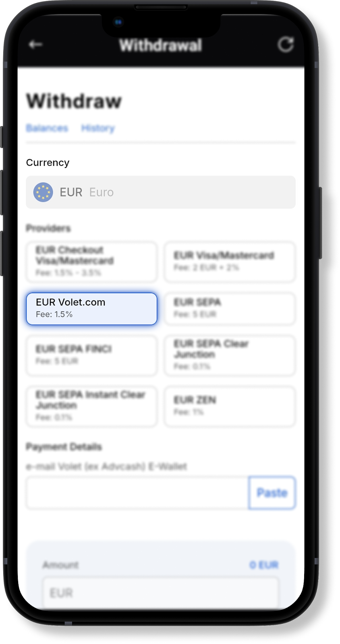The image size is (340, 644).
Task: Open the History link
Action: click(98, 128)
